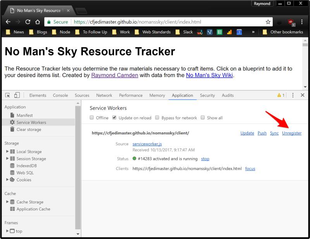
Task: Switch to the Performance tab
Action: click(x=131, y=95)
